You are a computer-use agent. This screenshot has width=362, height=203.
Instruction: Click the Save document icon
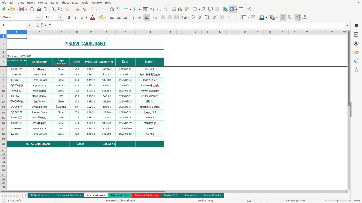(21, 9)
